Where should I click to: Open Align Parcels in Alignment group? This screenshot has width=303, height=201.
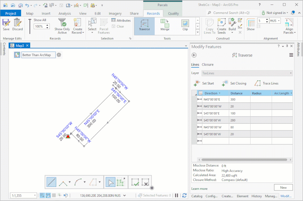[289, 26]
